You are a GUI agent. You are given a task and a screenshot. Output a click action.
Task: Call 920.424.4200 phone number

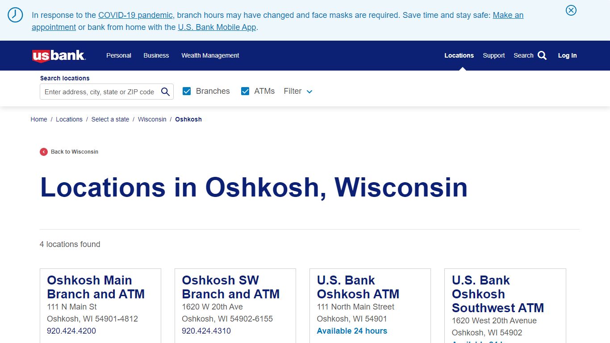(x=71, y=331)
